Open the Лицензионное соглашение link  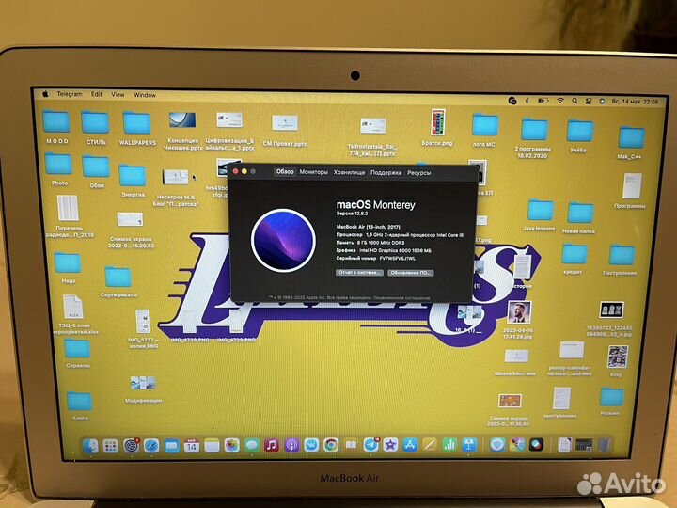pyautogui.click(x=401, y=297)
